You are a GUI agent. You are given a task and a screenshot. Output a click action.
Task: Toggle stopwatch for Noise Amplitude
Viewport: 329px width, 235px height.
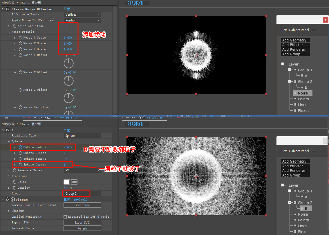tap(15, 26)
